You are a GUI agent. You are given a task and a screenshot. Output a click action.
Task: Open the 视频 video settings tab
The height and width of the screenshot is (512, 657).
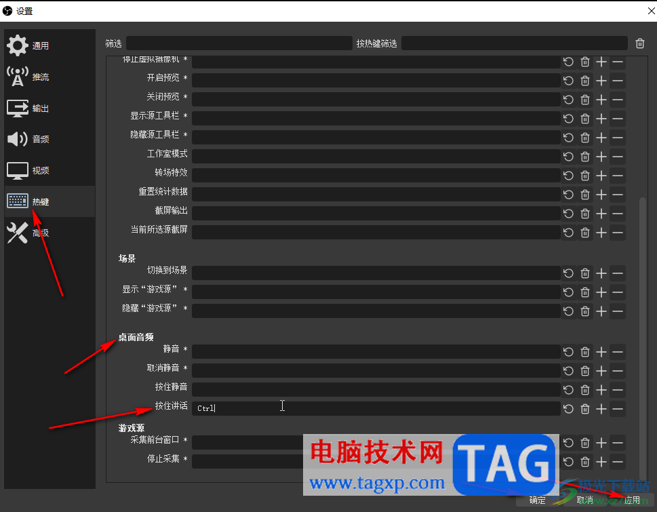[49, 170]
